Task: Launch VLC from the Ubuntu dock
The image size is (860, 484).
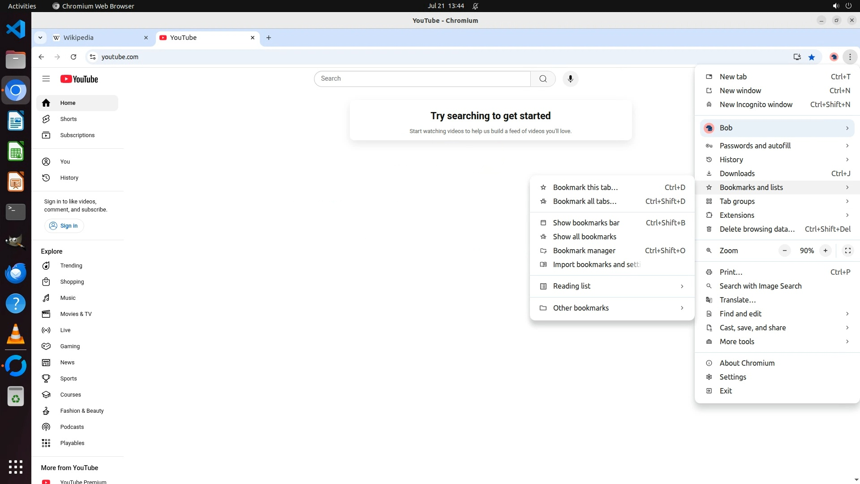Action: click(x=16, y=334)
